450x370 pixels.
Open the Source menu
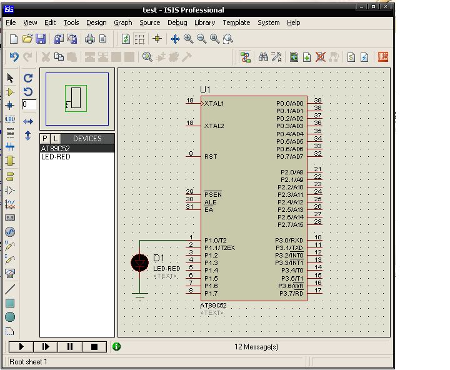point(150,22)
